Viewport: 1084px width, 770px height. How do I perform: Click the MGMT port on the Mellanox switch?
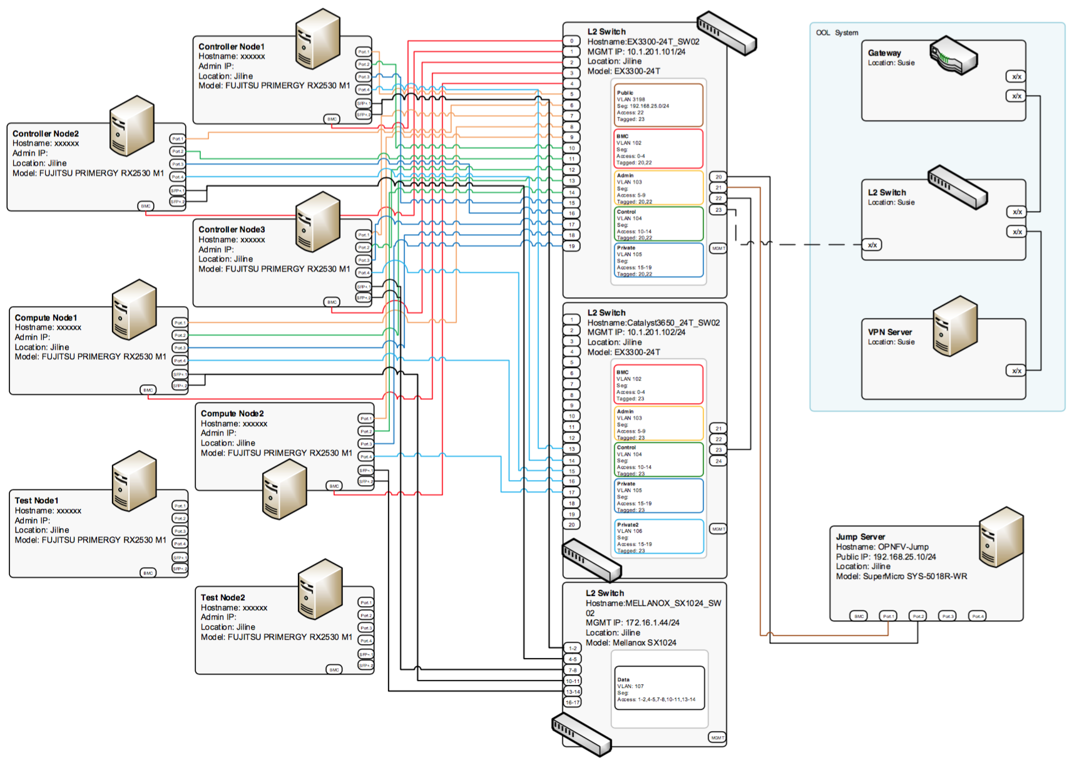coord(717,737)
